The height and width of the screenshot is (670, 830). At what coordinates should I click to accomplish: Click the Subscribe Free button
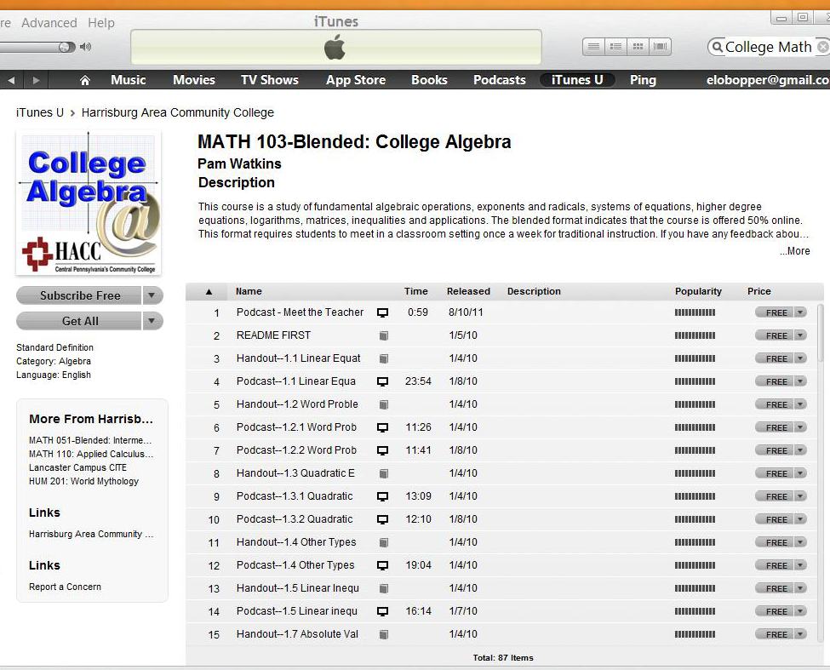pyautogui.click(x=79, y=295)
